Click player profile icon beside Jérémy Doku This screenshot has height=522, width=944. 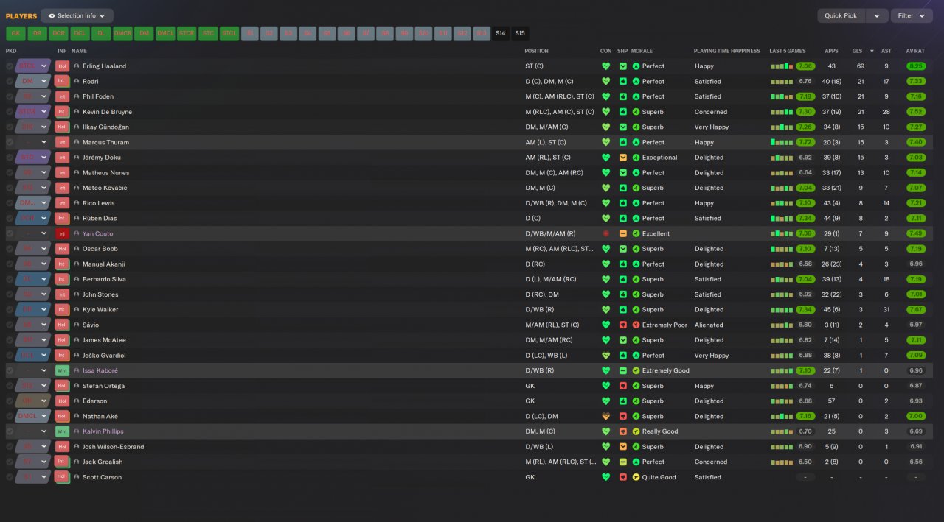tap(76, 158)
